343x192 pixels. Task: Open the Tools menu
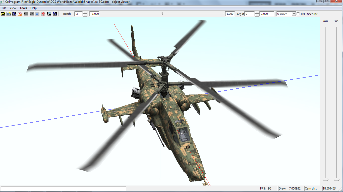point(23,8)
